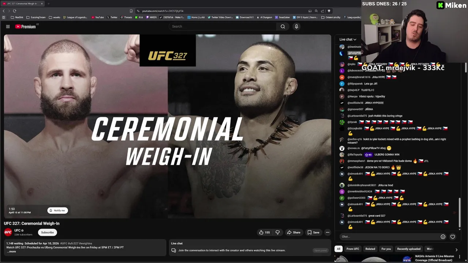Viewport: 468px width, 263px height.
Task: Save the video to a playlist
Action: coord(313,232)
